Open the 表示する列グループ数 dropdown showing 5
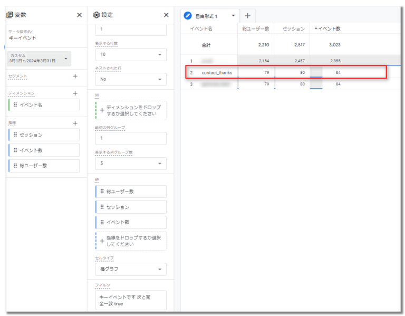Image resolution: width=405 pixels, height=316 pixels. click(130, 164)
